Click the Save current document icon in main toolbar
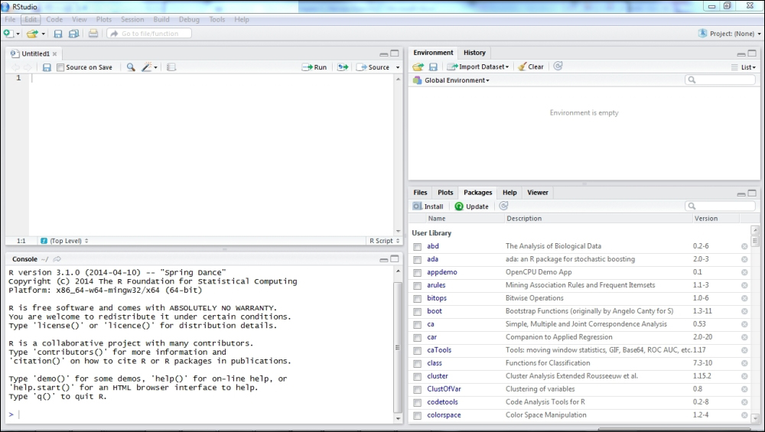Image resolution: width=765 pixels, height=432 pixels. point(58,34)
